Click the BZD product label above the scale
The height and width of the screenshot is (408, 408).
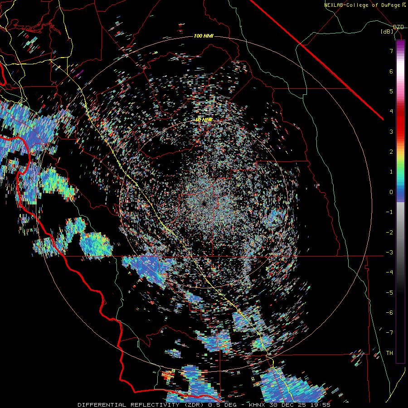(x=398, y=27)
